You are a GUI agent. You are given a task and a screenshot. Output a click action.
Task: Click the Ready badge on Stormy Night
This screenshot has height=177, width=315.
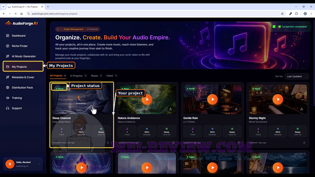[x=256, y=88]
